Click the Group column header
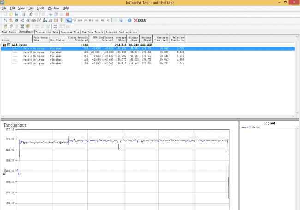Screen dimensions: 300x210 [17, 39]
